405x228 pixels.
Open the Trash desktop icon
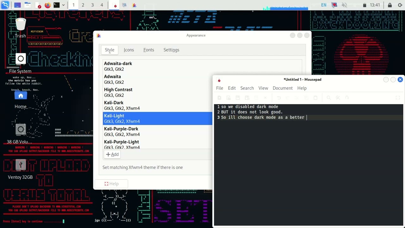(x=20, y=28)
